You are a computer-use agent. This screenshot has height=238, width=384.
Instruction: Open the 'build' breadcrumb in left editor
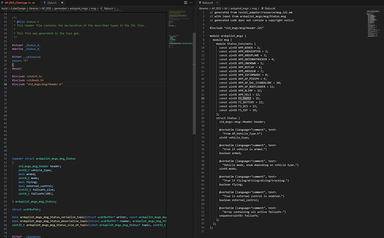click(4, 8)
